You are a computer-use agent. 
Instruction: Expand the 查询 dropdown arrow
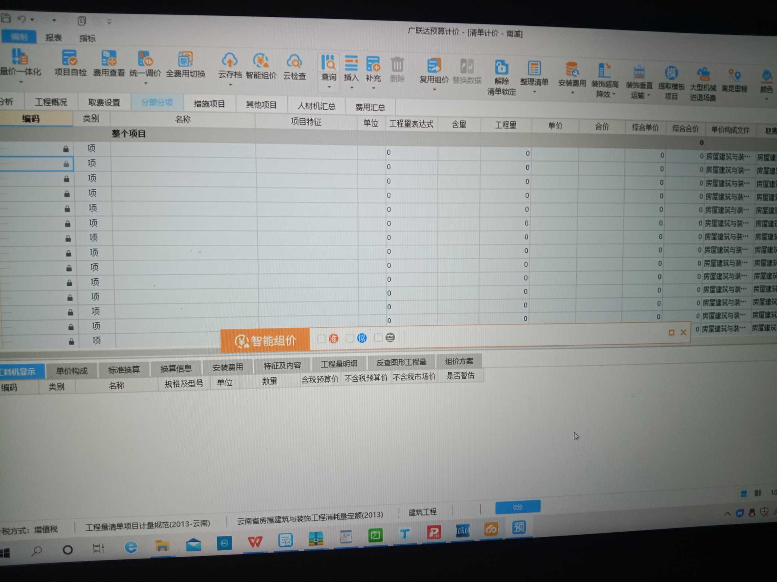coord(329,87)
